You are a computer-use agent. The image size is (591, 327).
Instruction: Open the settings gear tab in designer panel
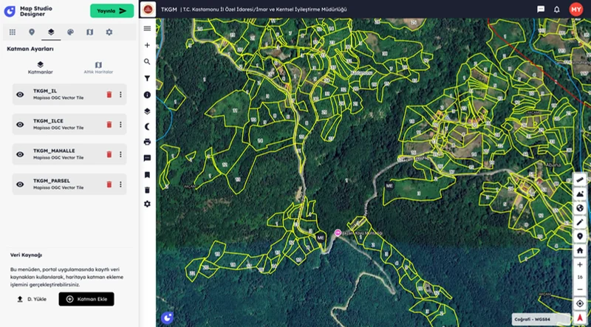(109, 32)
